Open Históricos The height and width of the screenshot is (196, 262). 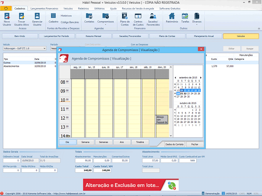[x=66, y=16]
